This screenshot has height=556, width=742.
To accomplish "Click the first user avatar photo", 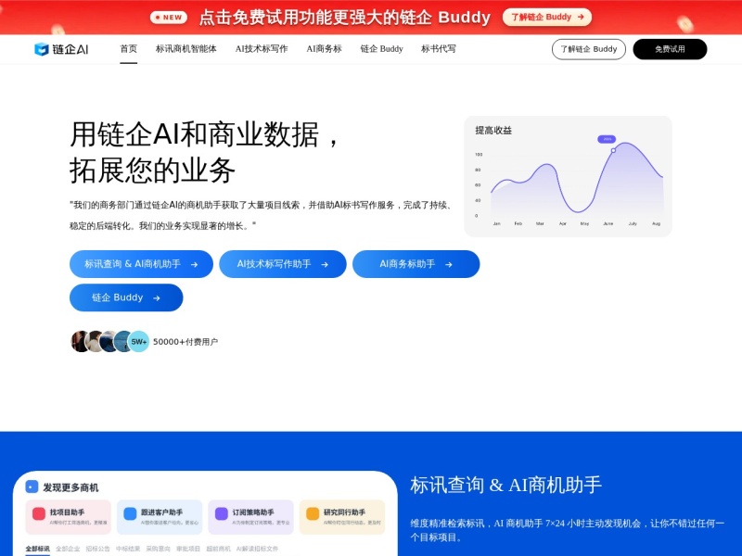I will pyautogui.click(x=80, y=341).
